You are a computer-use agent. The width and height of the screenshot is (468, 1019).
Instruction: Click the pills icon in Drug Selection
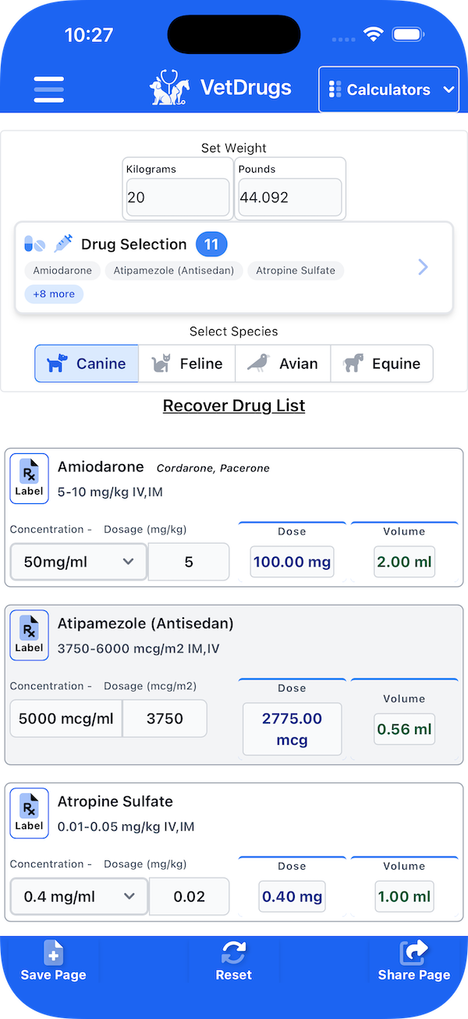[x=35, y=244]
